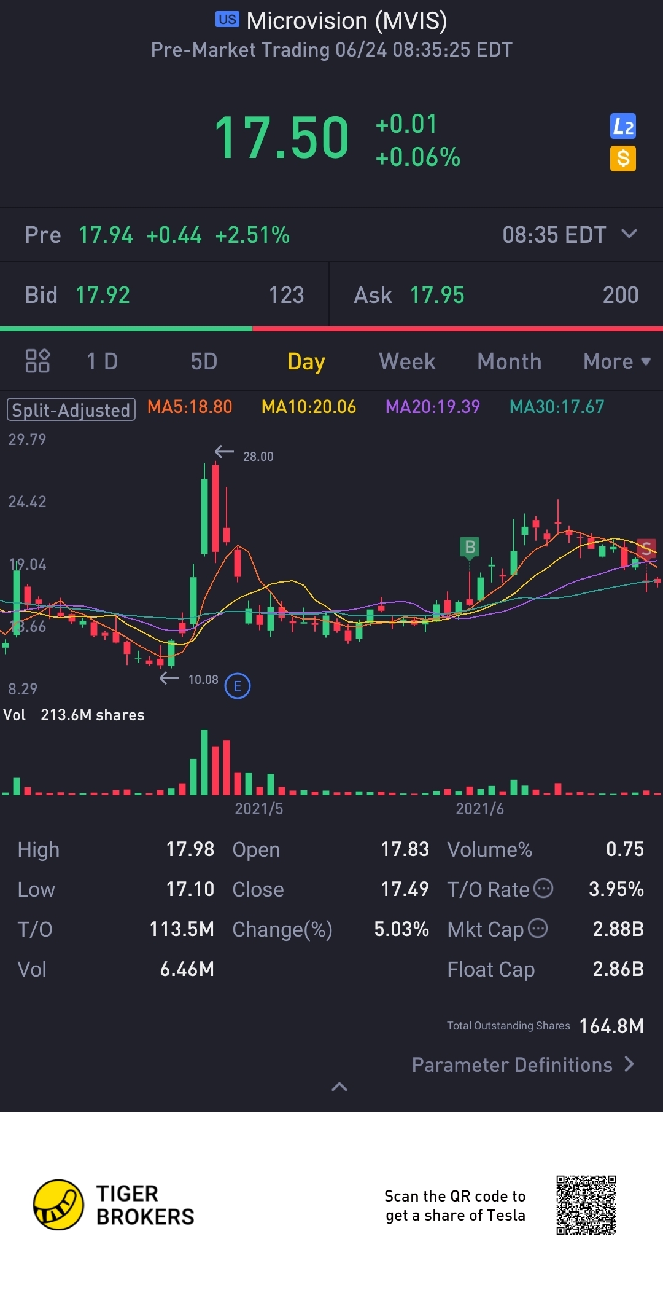Open Mkt Cap info icon
This screenshot has height=1298, width=663.
click(x=538, y=928)
